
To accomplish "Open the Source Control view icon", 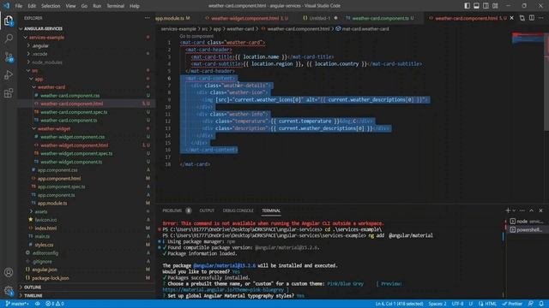I will [9, 57].
